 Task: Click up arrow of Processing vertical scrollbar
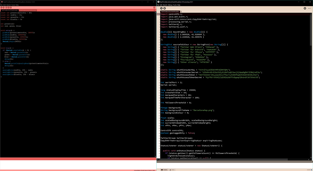[x=311, y=14]
